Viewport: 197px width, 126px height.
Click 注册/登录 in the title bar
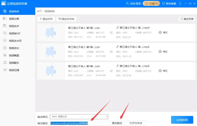point(133,3)
